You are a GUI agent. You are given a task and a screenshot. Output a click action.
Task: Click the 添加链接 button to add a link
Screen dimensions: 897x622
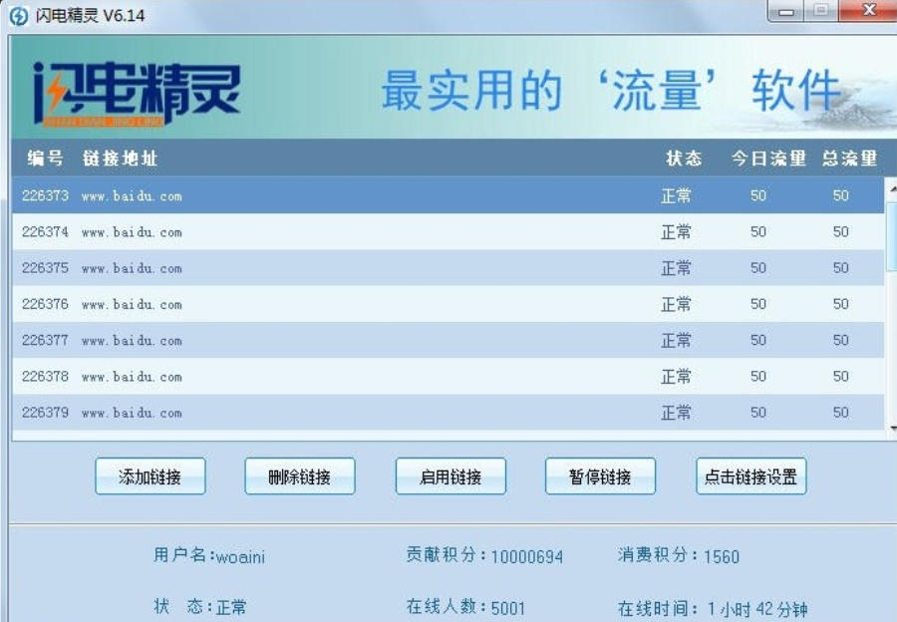click(149, 476)
